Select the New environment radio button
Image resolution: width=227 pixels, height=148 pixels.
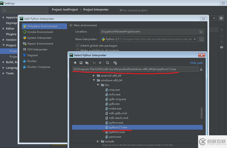pyautogui.click(x=71, y=25)
